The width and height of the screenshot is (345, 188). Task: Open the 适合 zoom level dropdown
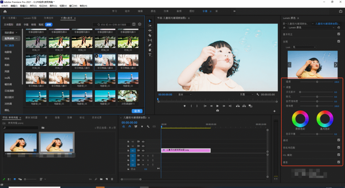coord(184,95)
